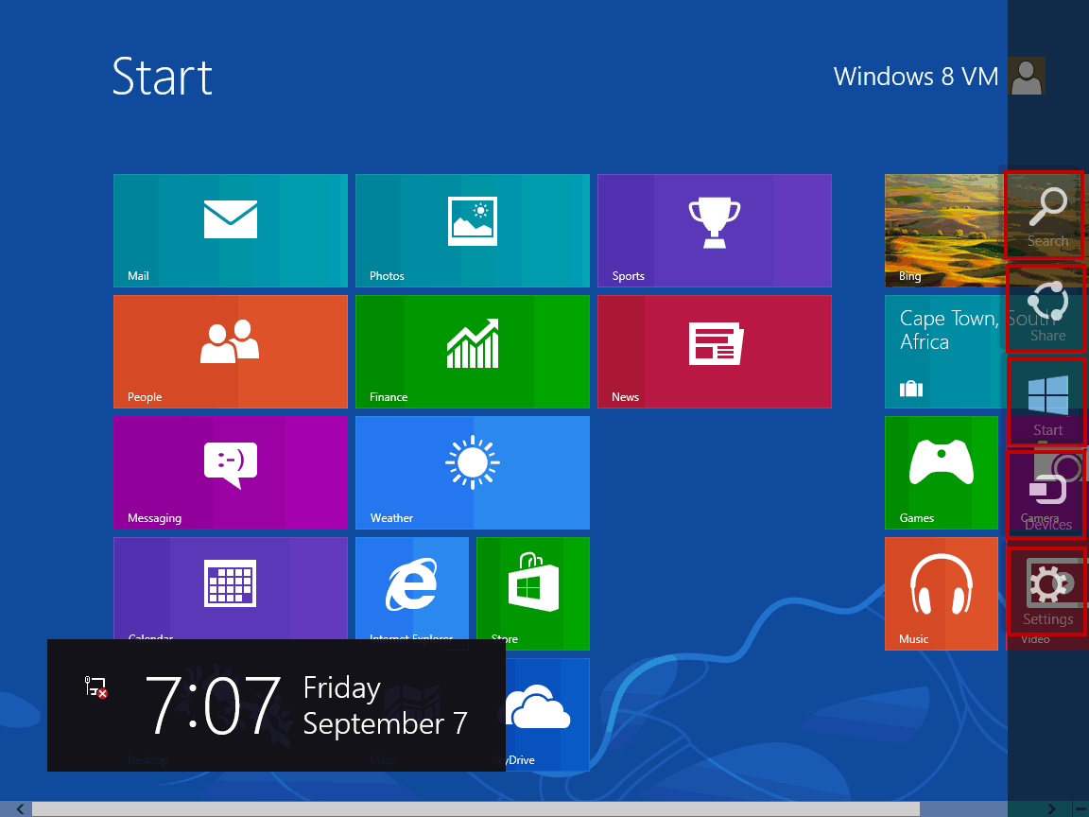1089x817 pixels.
Task: Open the Photos tile
Action: tap(473, 231)
